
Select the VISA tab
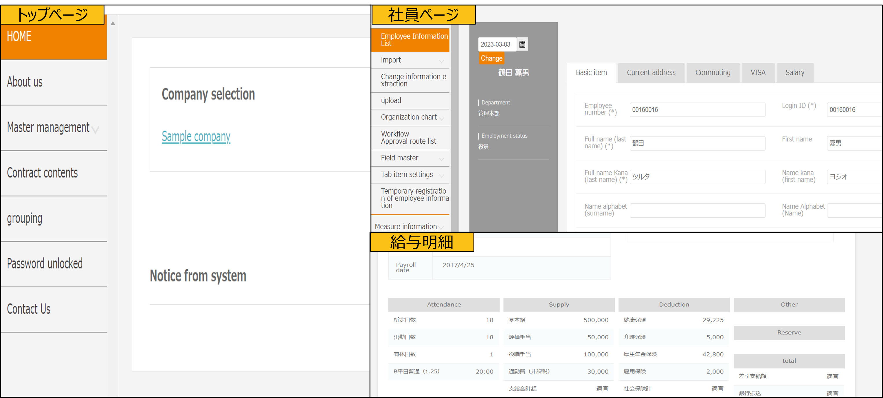[x=758, y=73]
